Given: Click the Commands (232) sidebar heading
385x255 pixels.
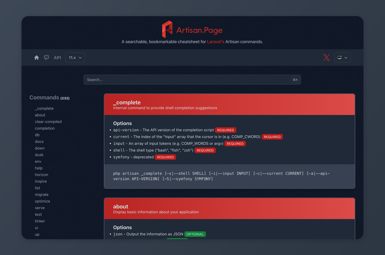Looking at the screenshot, I should point(49,98).
